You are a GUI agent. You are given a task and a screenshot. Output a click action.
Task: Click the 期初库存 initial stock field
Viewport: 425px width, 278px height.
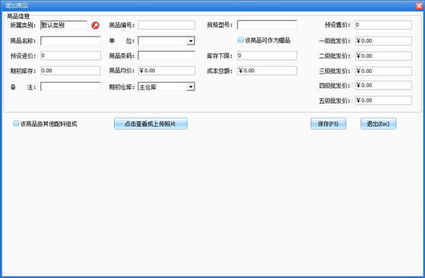[71, 71]
